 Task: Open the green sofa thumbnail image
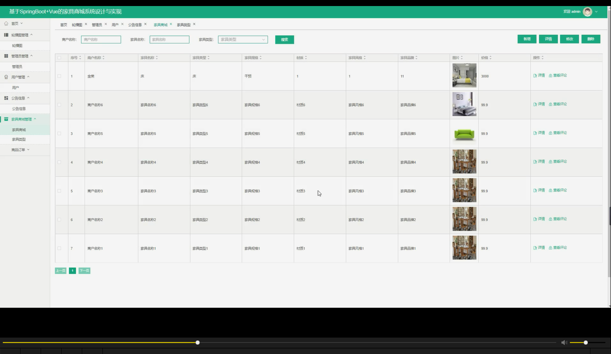(x=464, y=133)
